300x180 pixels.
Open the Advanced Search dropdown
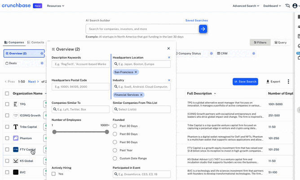[x=246, y=6]
